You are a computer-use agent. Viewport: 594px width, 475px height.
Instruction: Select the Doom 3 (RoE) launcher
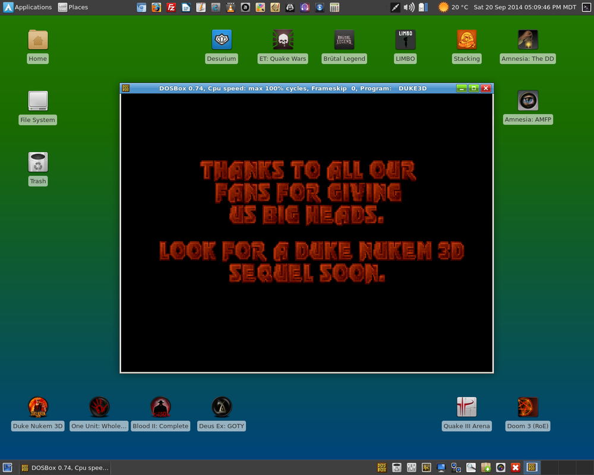(x=527, y=414)
